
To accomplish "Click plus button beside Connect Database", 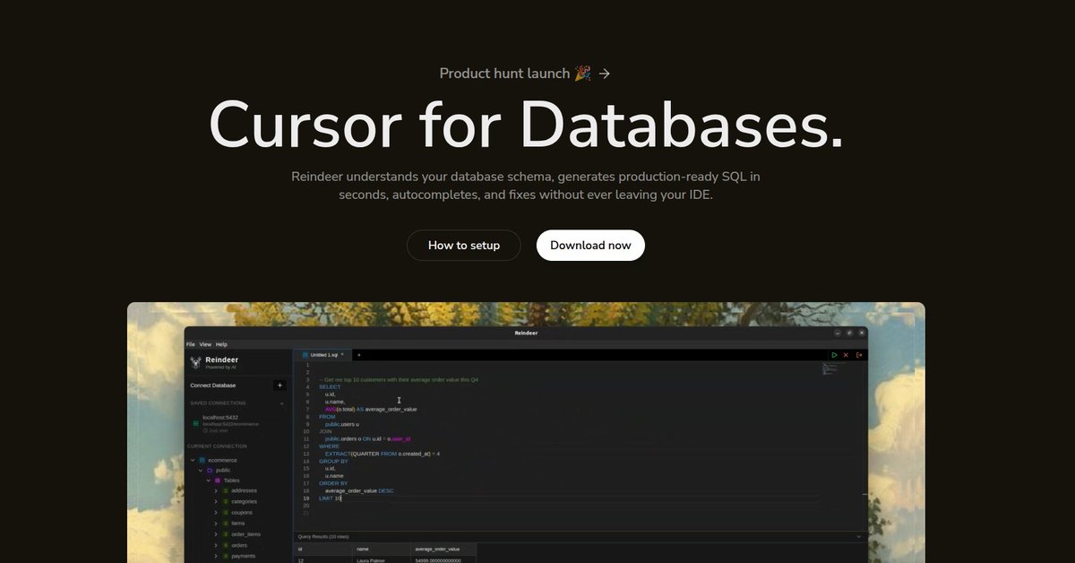I will click(279, 385).
